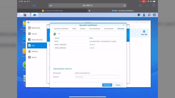Switch to Hálózat tab in dialog
175x98 pixels.
point(83,29)
